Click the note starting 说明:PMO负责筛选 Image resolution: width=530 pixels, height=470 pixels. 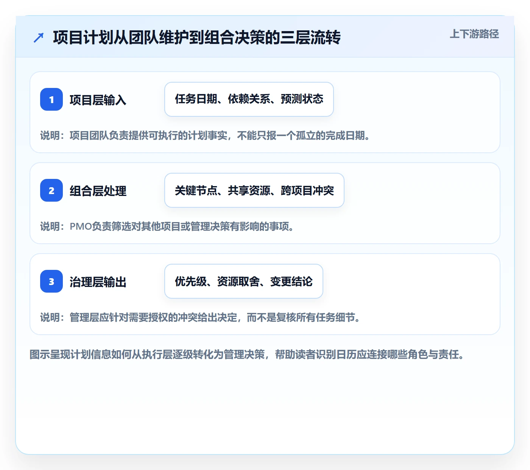point(167,227)
